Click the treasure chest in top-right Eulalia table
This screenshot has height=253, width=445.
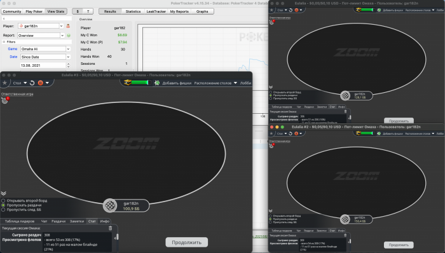tap(359, 10)
